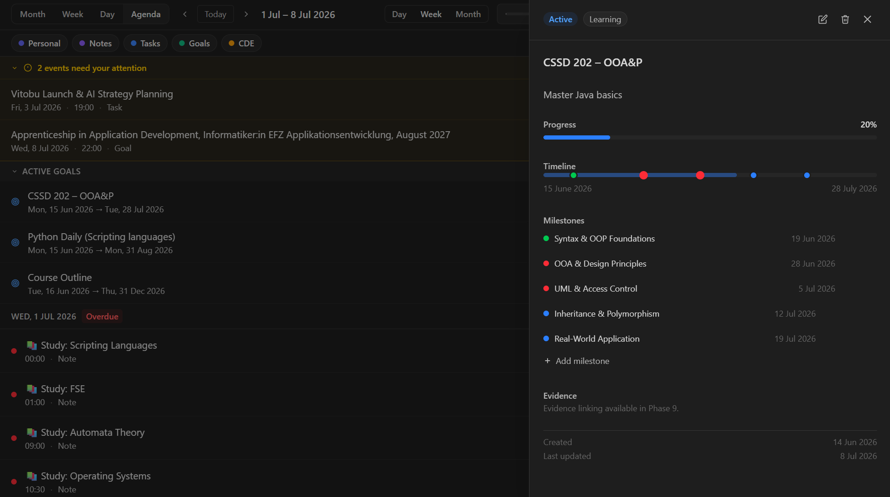Select second red timeline marker for 5 July
This screenshot has height=497, width=890.
(x=700, y=175)
